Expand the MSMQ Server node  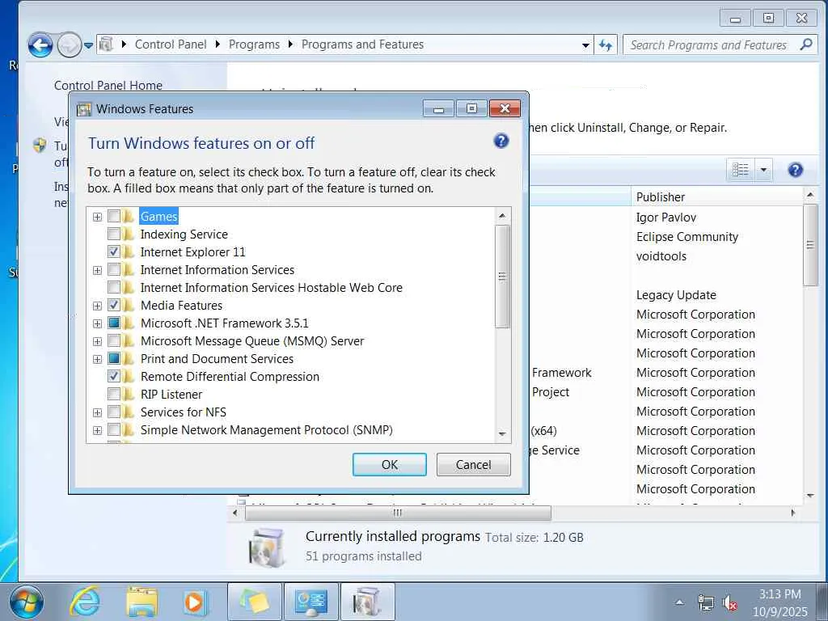(97, 341)
